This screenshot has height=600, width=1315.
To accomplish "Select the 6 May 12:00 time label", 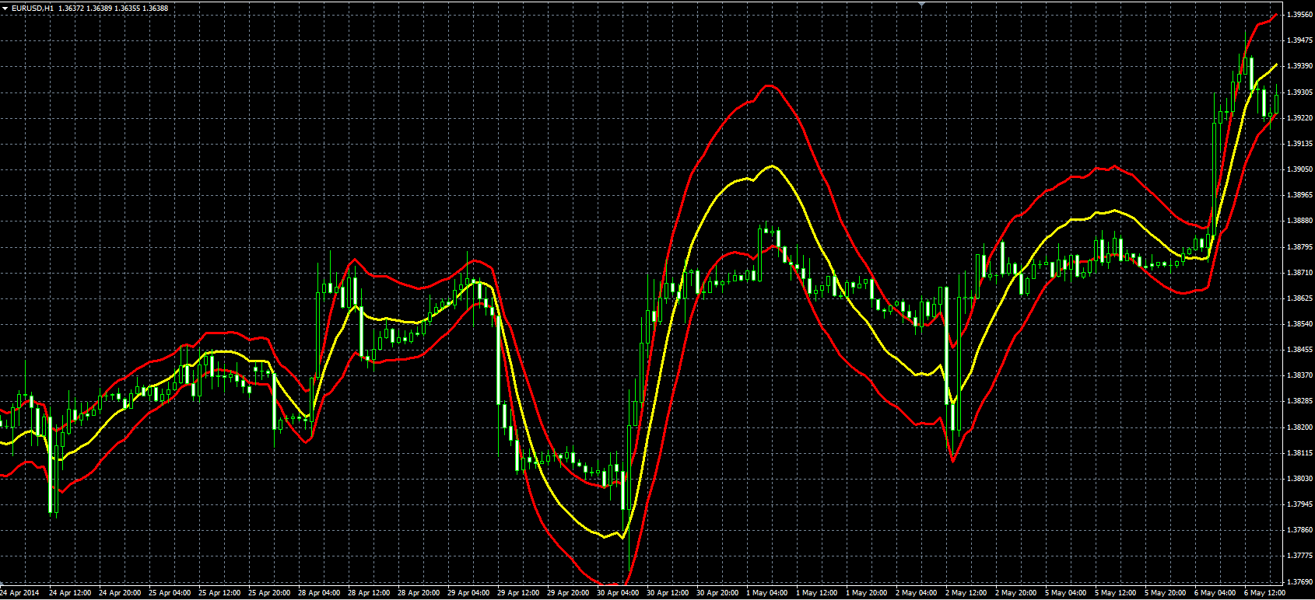I will pyautogui.click(x=1264, y=593).
